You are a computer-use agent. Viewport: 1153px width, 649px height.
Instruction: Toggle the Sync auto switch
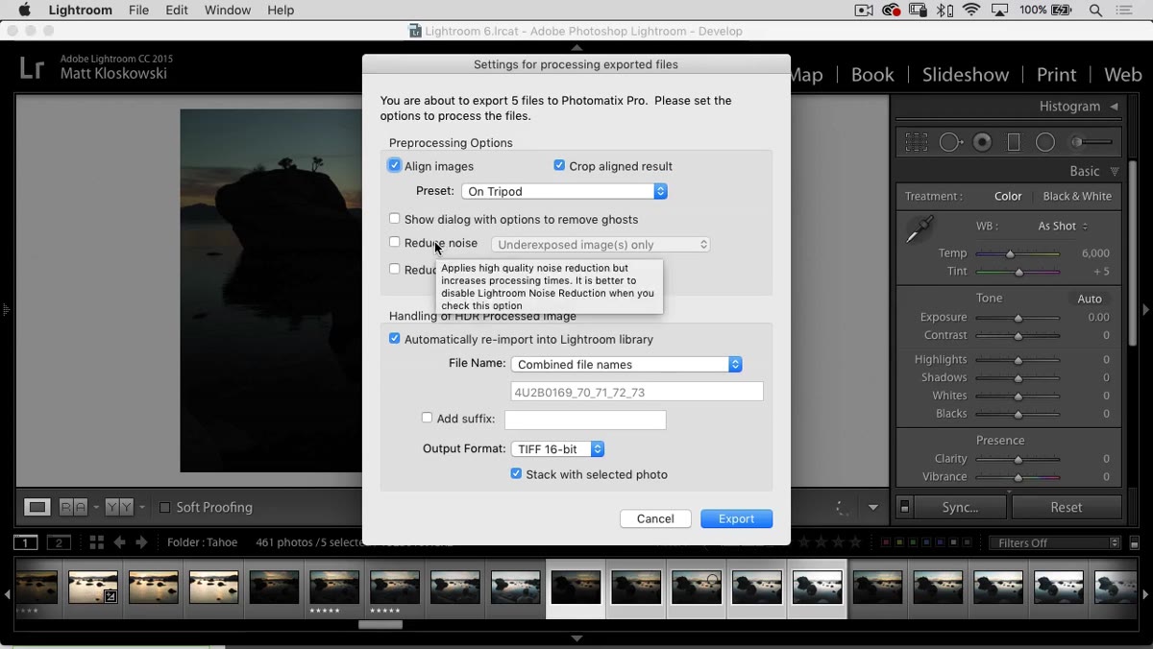click(x=904, y=507)
